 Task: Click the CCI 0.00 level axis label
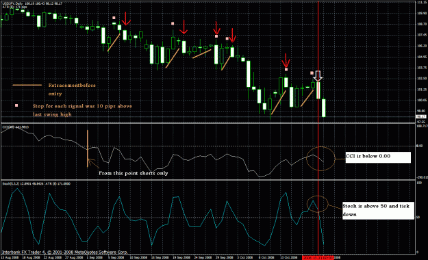pos(420,146)
